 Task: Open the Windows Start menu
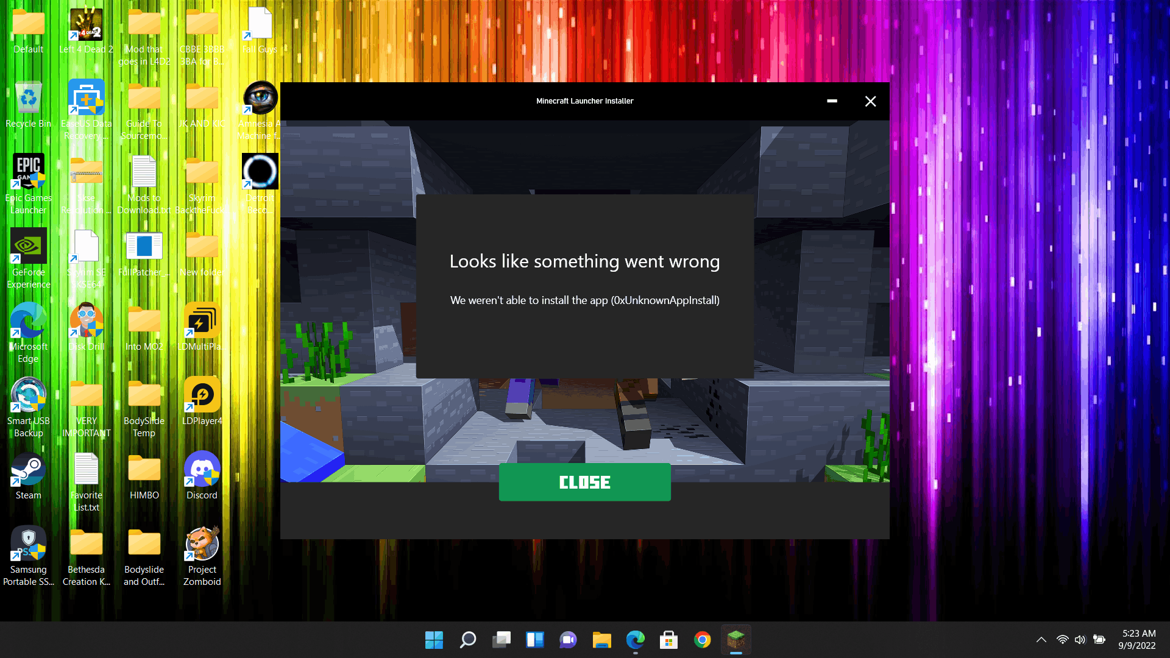(434, 640)
